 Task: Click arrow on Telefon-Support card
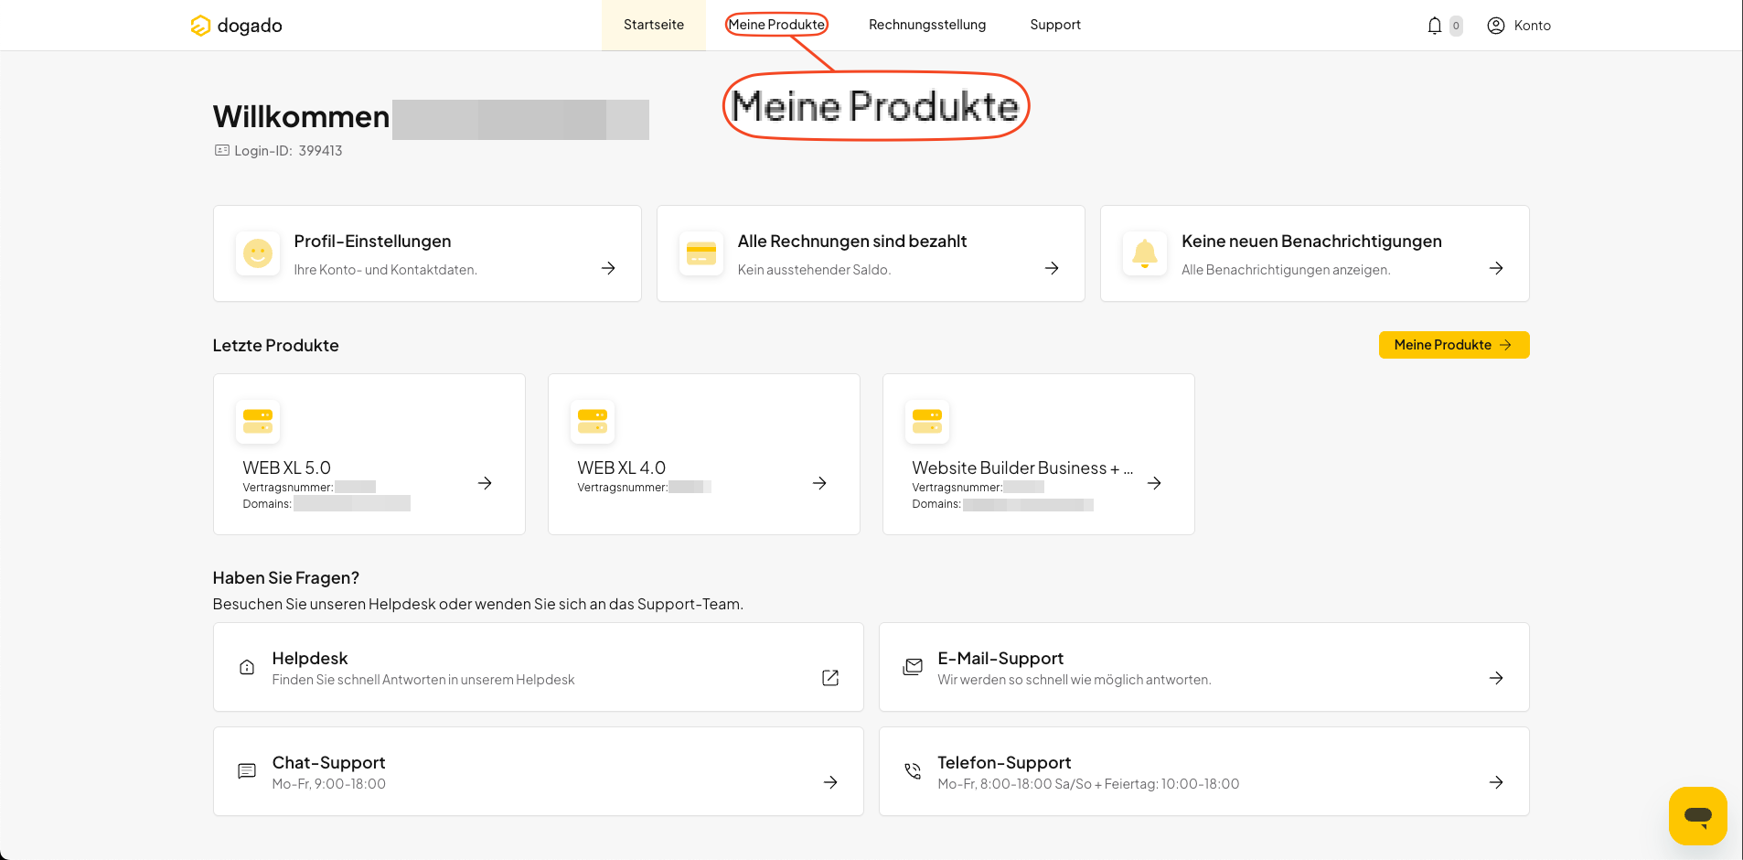click(1496, 782)
